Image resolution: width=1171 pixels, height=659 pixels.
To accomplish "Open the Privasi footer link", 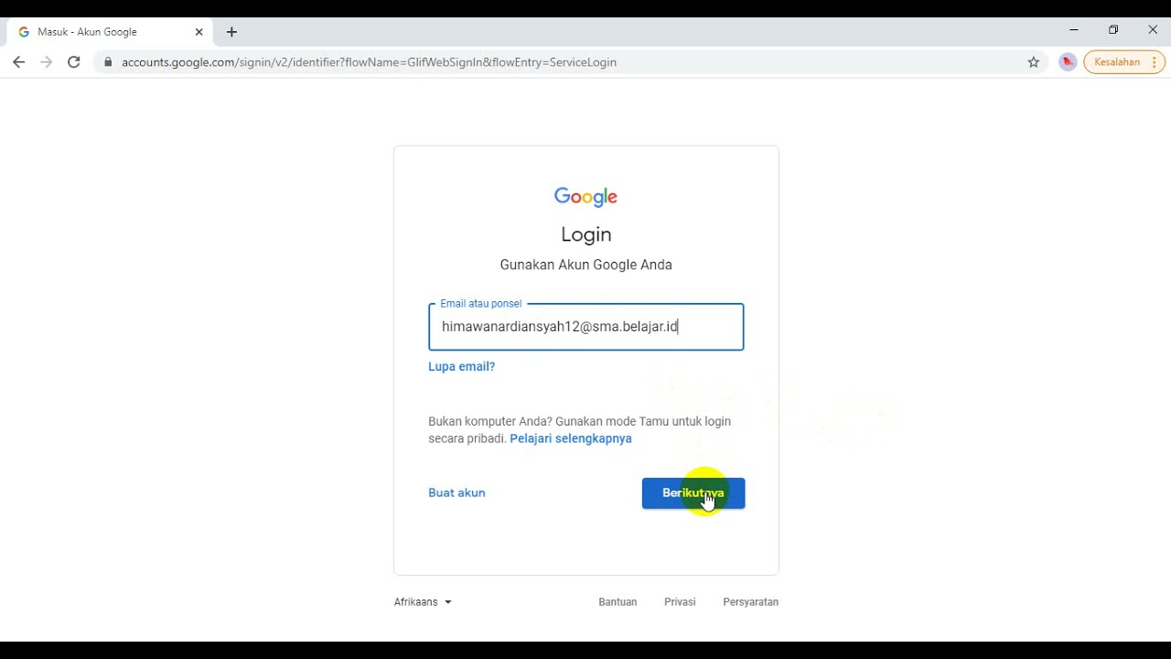I will pos(680,602).
